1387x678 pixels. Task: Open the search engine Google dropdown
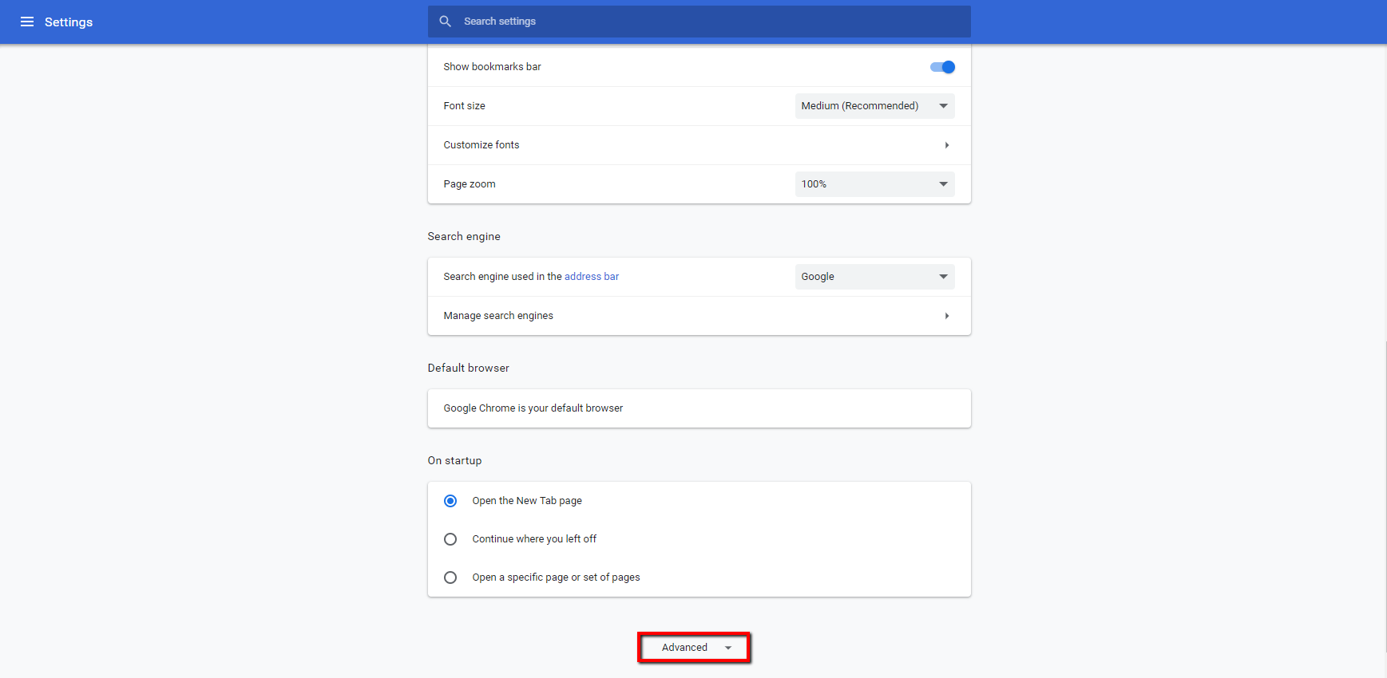click(875, 277)
